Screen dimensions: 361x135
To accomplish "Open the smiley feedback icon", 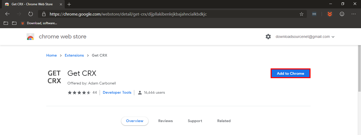I will (342, 14).
